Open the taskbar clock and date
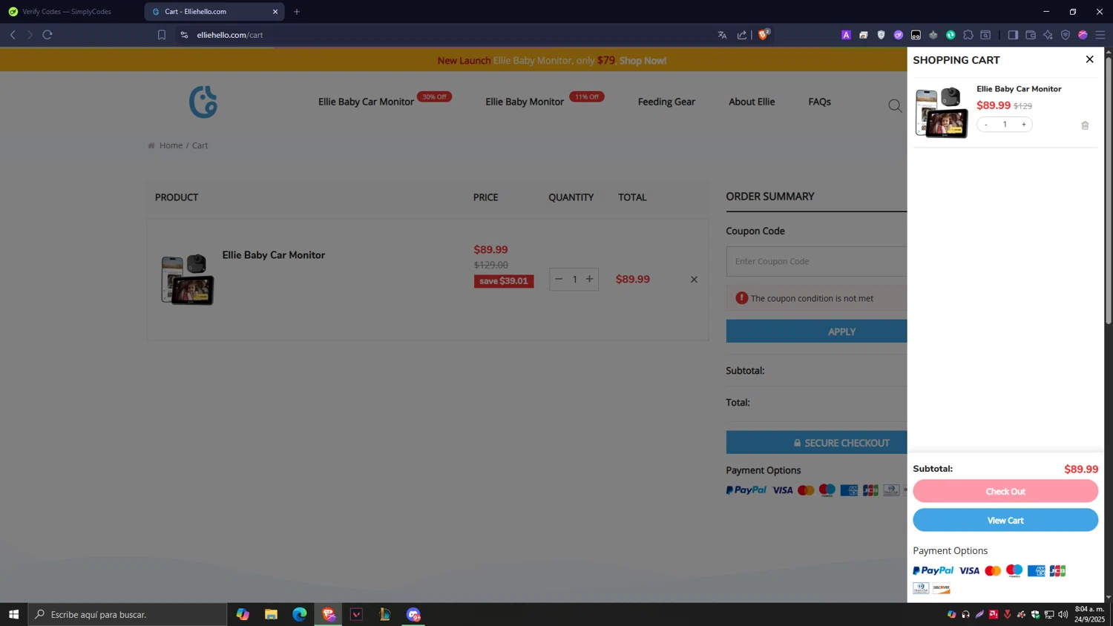This screenshot has width=1113, height=626. point(1089,614)
